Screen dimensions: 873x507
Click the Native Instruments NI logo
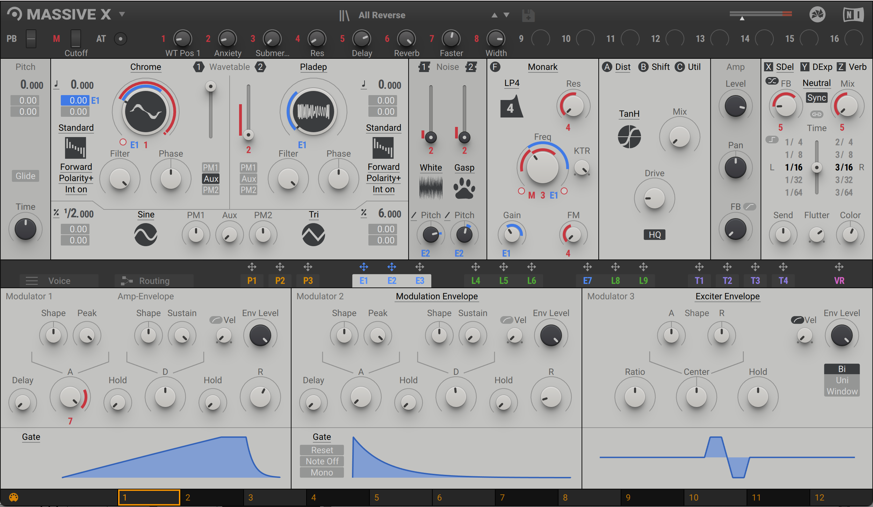click(853, 15)
